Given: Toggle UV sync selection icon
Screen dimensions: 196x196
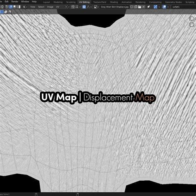Looking at the screenshot, I should tap(2, 7).
